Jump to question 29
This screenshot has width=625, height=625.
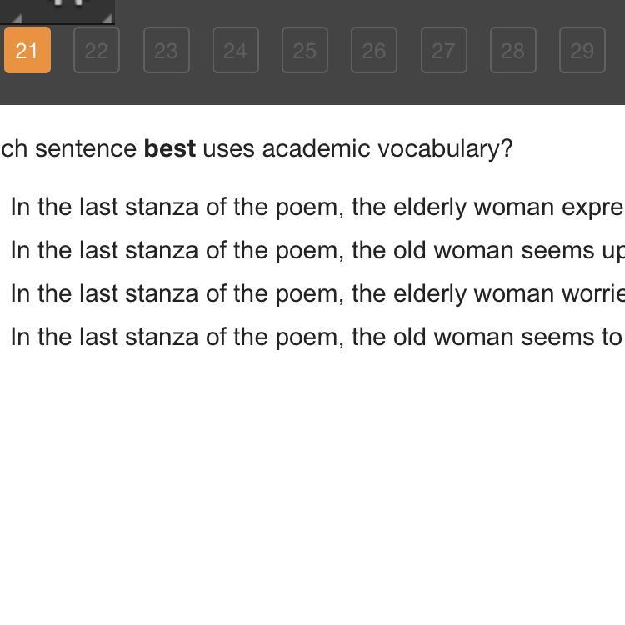pos(582,50)
